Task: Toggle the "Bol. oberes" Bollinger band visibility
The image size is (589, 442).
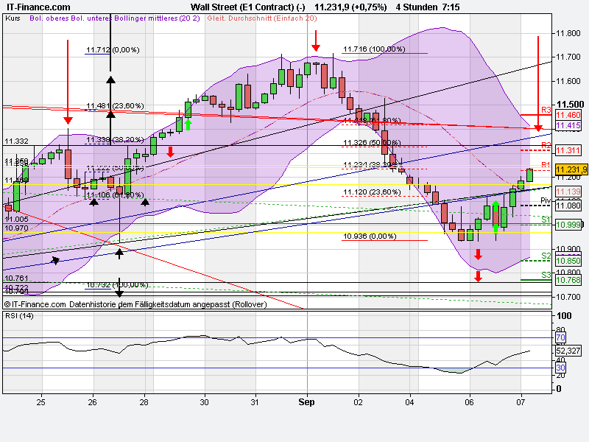Action: point(44,21)
